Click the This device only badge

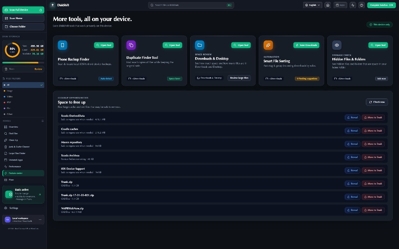(x=380, y=25)
